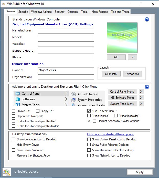Open the UnlockForUs.org link

26,172
